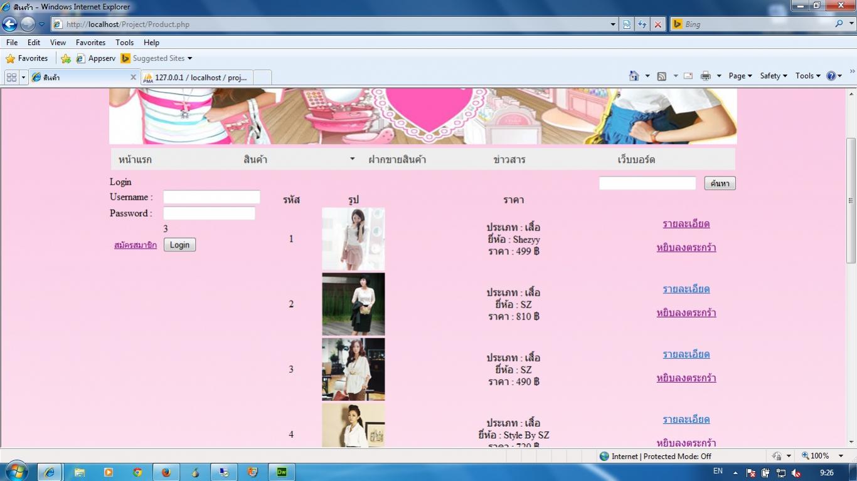Go to Home via house icon
The height and width of the screenshot is (481, 857).
pos(634,76)
